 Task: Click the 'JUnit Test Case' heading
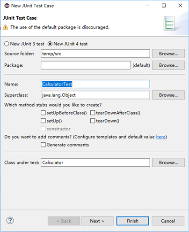[20, 18]
